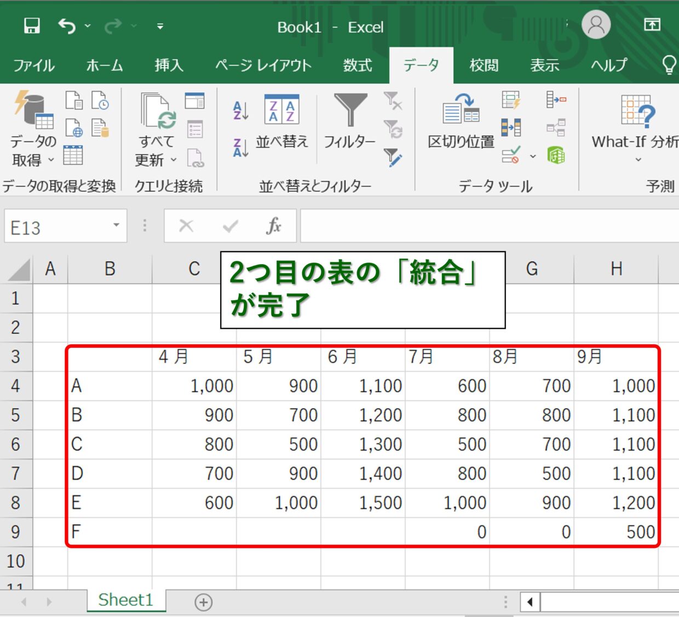This screenshot has height=617, width=679.
Task: Switch to the 校閲 tab
Action: tap(484, 66)
